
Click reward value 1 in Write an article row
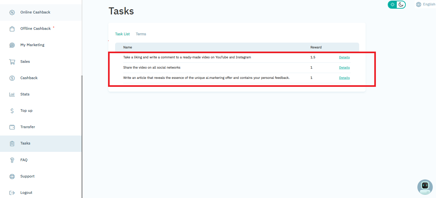311,78
